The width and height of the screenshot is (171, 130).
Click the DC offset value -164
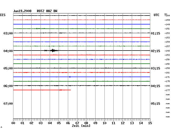coord(167,16)
